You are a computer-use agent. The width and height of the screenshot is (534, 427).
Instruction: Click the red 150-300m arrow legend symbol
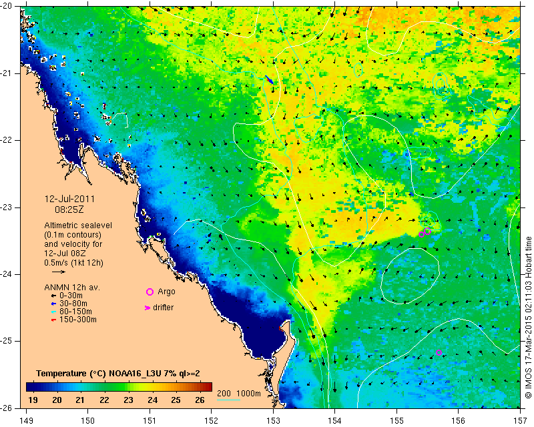[53, 320]
